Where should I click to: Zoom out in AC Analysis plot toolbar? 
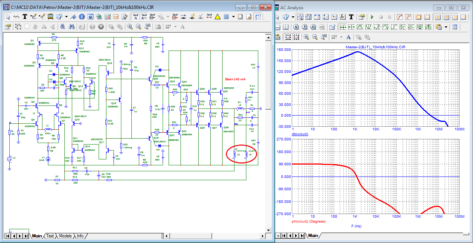tap(315, 37)
